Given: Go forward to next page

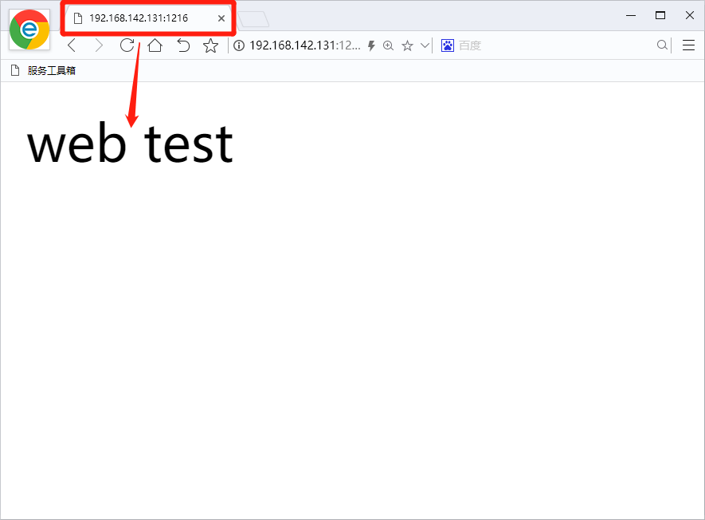Looking at the screenshot, I should tap(99, 45).
